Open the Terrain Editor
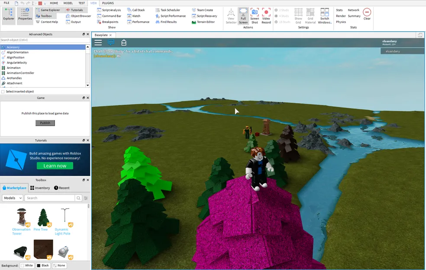 point(203,22)
